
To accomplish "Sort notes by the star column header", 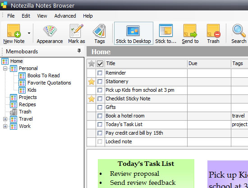I will pyautogui.click(x=92, y=64).
